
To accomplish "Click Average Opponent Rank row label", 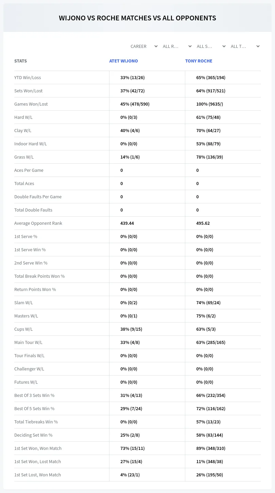I will [x=38, y=223].
